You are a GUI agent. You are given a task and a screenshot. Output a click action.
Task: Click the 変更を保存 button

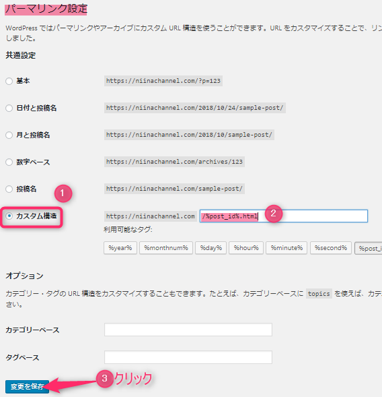pos(27,387)
